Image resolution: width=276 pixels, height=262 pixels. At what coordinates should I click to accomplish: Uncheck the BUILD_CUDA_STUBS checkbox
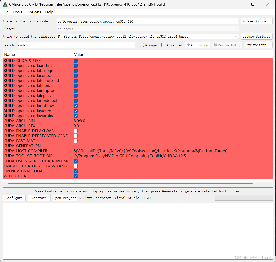(x=76, y=61)
